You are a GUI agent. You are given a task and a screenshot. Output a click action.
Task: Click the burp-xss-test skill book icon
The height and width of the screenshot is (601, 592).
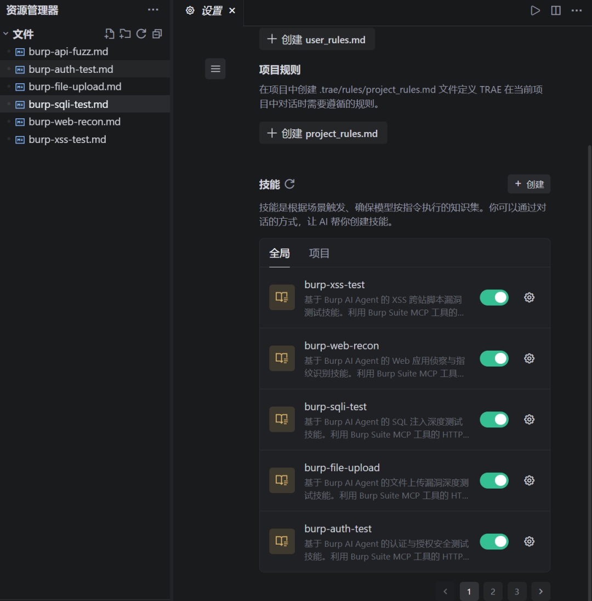282,297
